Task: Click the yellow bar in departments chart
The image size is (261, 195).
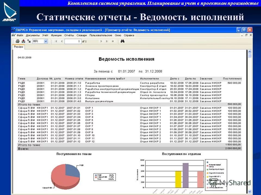Action: tap(178, 179)
